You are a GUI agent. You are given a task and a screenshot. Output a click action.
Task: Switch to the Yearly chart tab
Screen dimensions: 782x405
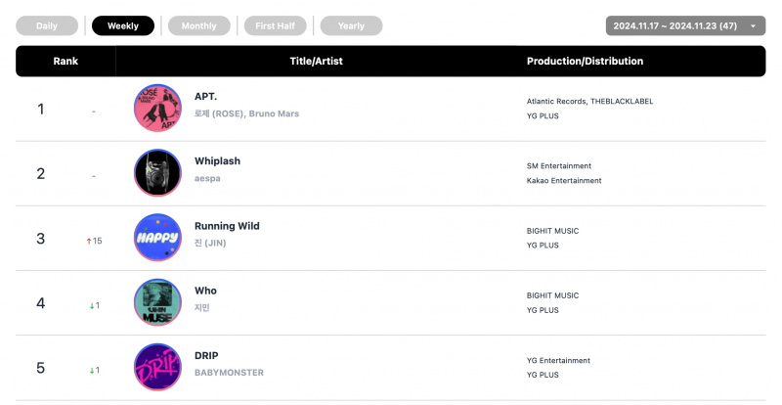click(351, 26)
